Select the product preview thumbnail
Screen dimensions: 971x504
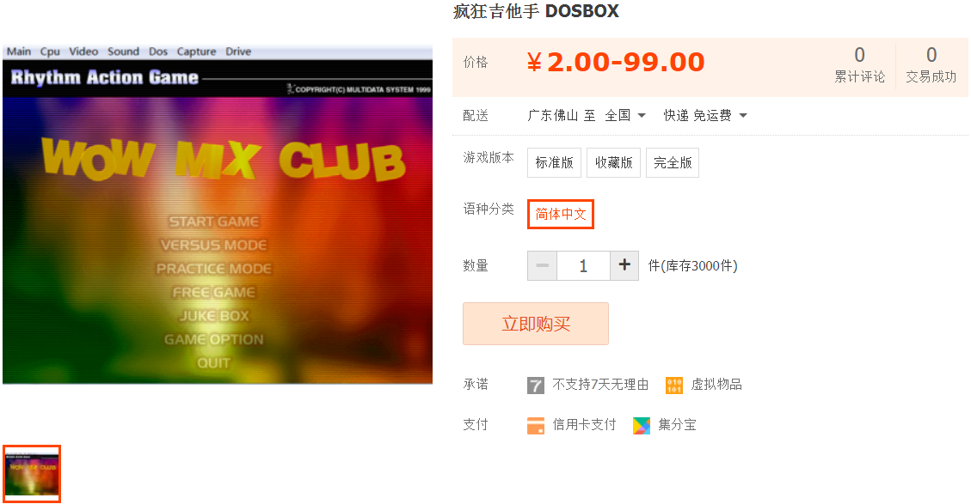coord(32,474)
